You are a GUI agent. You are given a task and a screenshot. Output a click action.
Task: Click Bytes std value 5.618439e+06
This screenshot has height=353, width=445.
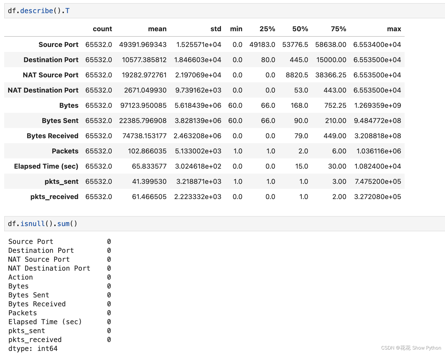click(x=198, y=105)
